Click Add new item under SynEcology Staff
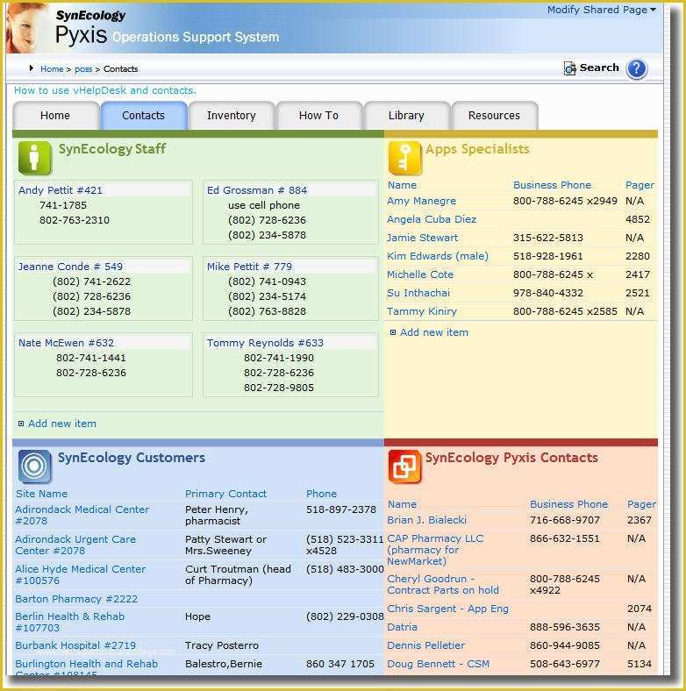The height and width of the screenshot is (691, 686). click(61, 424)
